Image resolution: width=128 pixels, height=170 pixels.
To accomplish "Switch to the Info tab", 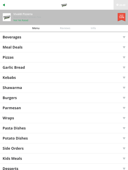I will click(93, 28).
